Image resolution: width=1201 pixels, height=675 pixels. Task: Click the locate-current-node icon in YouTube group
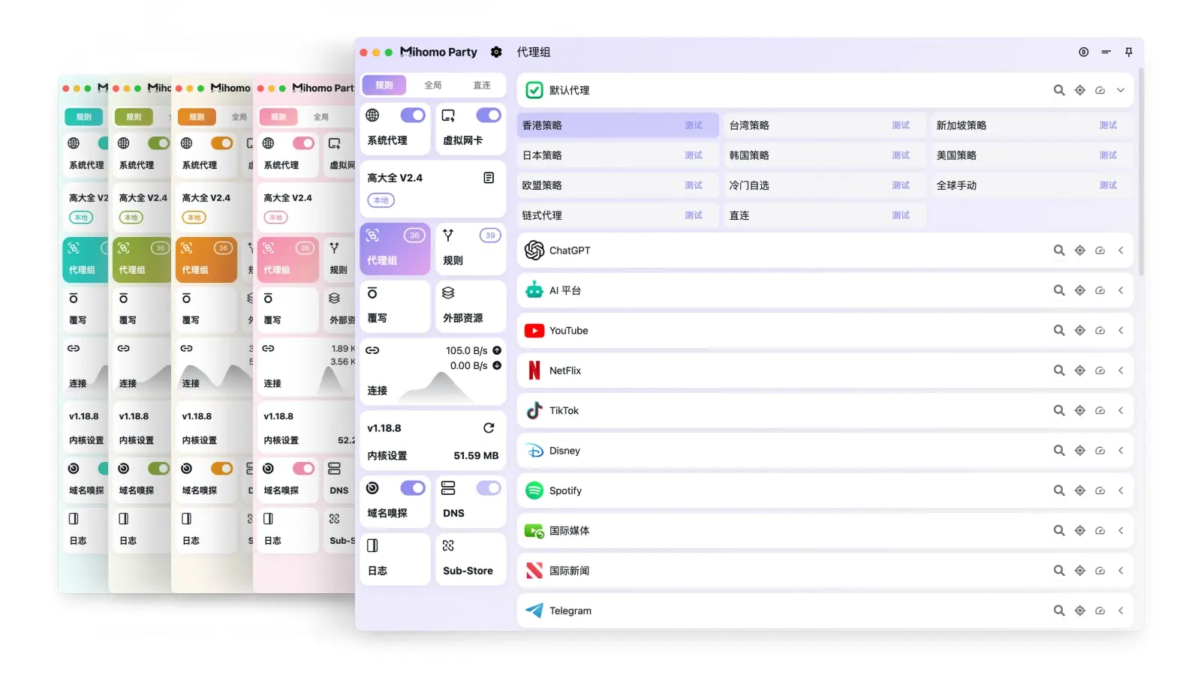pos(1079,330)
